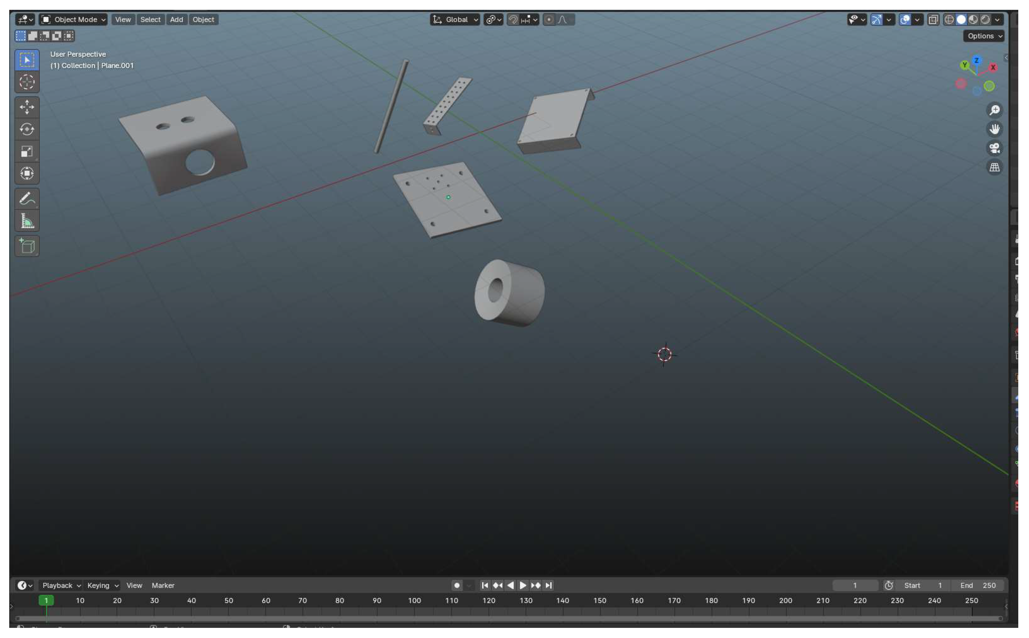The image size is (1029, 638).
Task: Enable proportional editing toggle
Action: [x=548, y=19]
